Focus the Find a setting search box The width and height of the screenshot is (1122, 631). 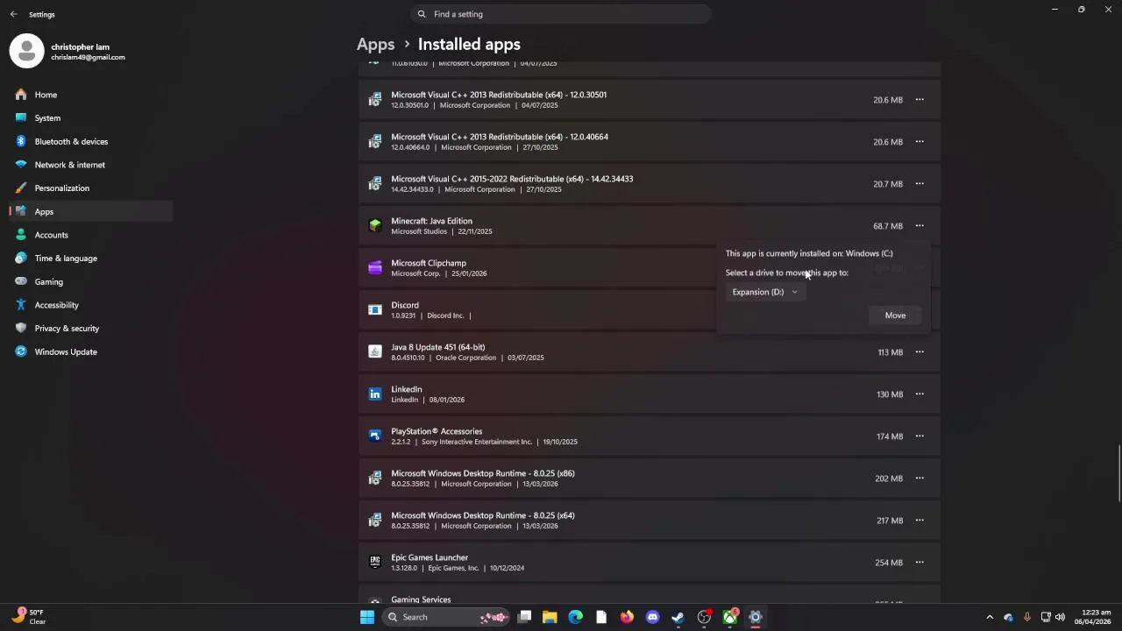point(560,14)
